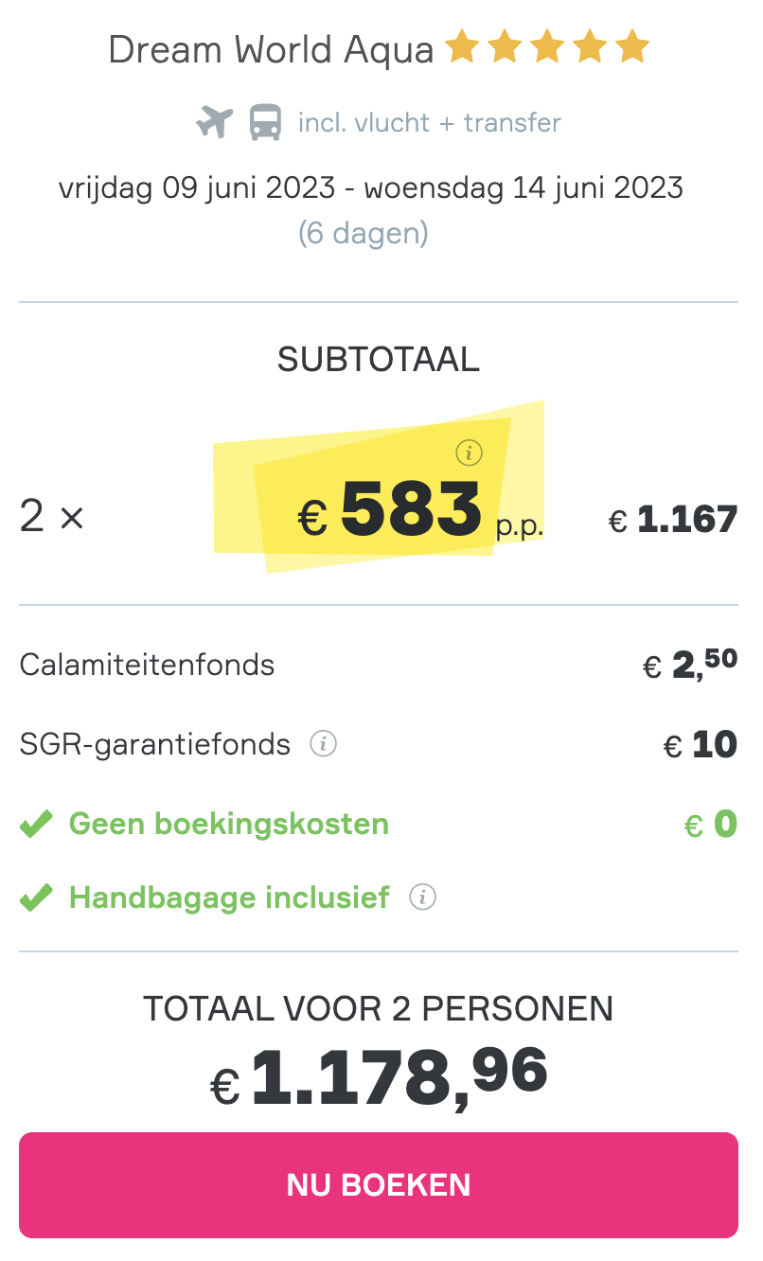Open Handbagage inclusief info icon
Screen dimensions: 763x1261
[x=422, y=897]
